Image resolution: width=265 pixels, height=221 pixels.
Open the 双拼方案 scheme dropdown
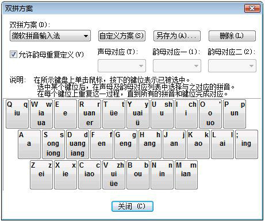[x=50, y=36]
